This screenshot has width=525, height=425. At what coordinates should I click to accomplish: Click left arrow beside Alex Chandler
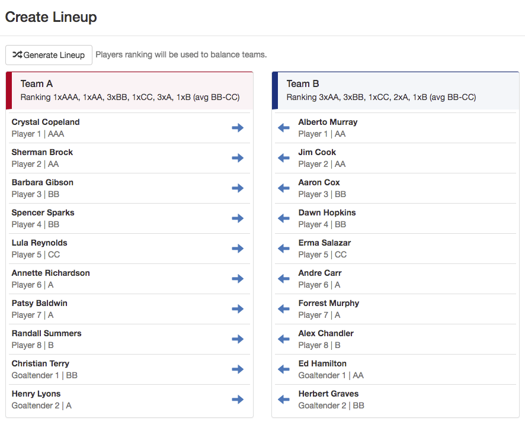pos(284,339)
